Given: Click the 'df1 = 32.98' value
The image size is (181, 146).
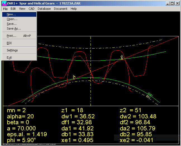Looking at the screenshot, I should [x=77, y=122].
